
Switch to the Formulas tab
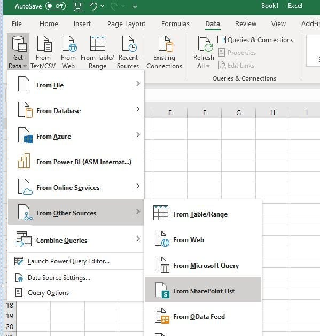coord(175,24)
